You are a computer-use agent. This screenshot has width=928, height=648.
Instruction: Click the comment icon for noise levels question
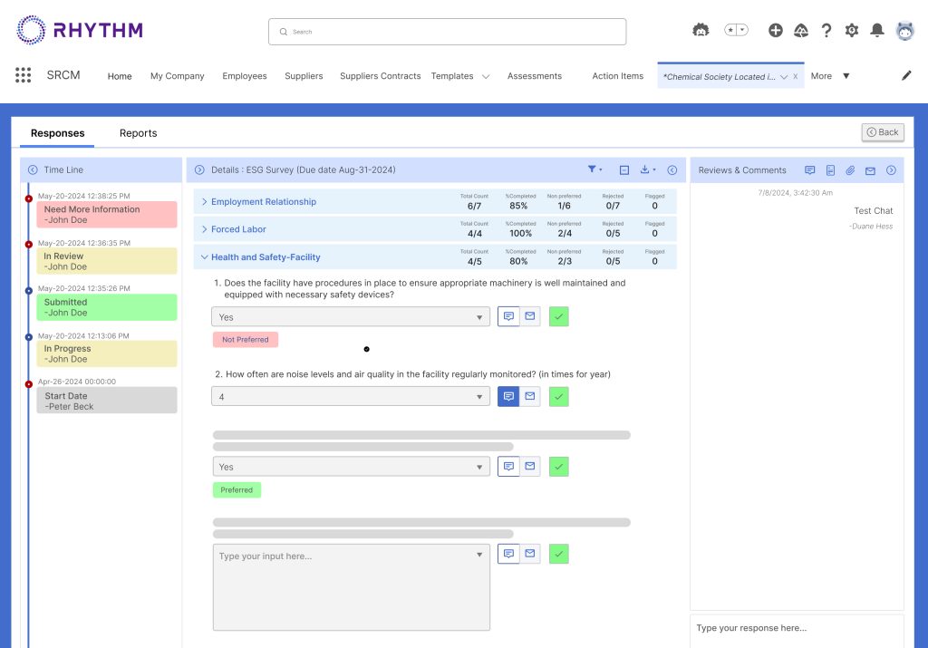(x=508, y=396)
